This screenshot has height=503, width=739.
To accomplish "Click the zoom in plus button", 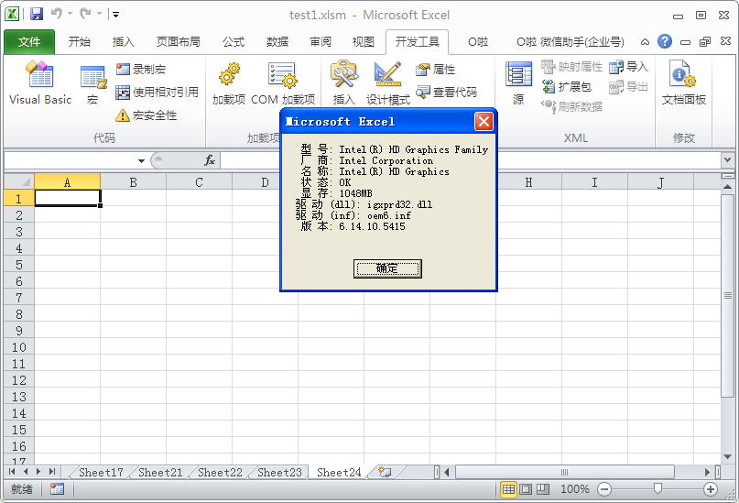I will [711, 489].
